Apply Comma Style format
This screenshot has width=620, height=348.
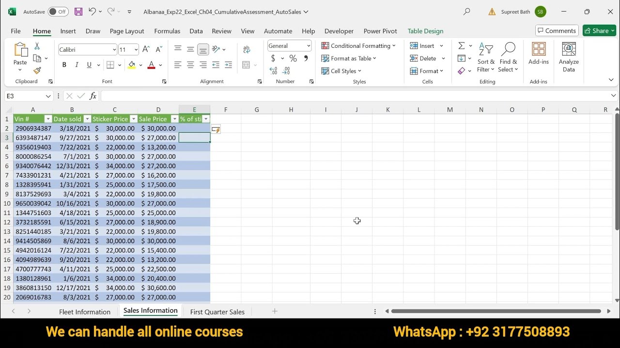click(306, 58)
